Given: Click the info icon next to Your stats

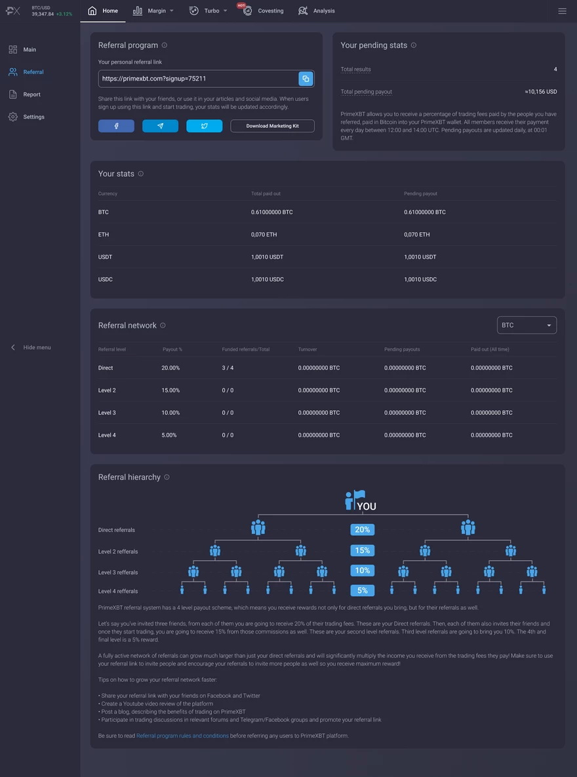Looking at the screenshot, I should click(x=141, y=174).
